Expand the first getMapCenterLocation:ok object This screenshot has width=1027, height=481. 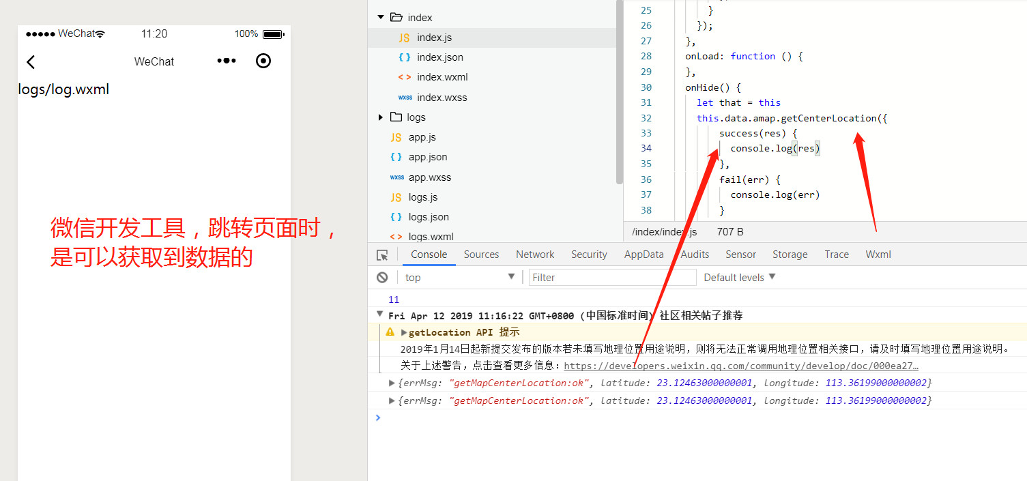pyautogui.click(x=392, y=383)
